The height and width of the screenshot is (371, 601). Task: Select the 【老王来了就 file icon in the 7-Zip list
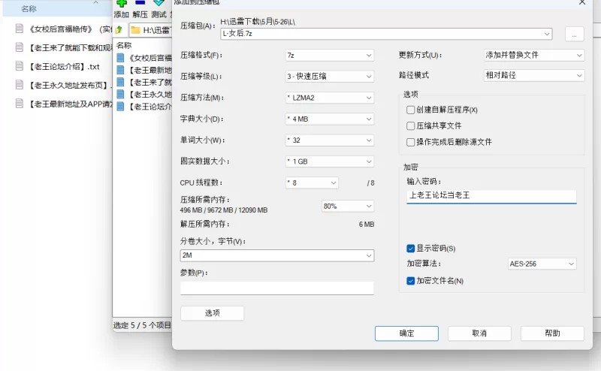(x=120, y=82)
